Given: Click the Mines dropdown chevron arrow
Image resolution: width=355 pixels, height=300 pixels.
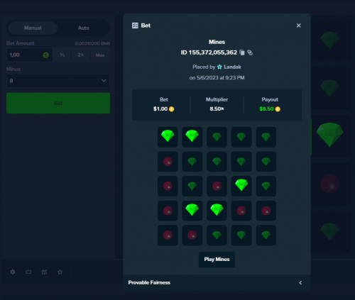Looking at the screenshot, I should click(x=104, y=81).
